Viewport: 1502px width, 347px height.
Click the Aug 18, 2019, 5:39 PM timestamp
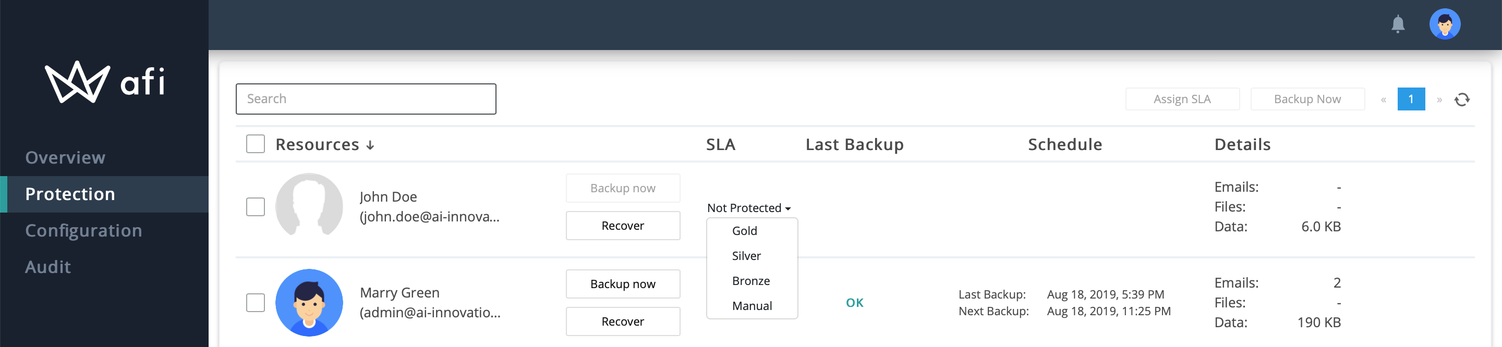pyautogui.click(x=1106, y=294)
